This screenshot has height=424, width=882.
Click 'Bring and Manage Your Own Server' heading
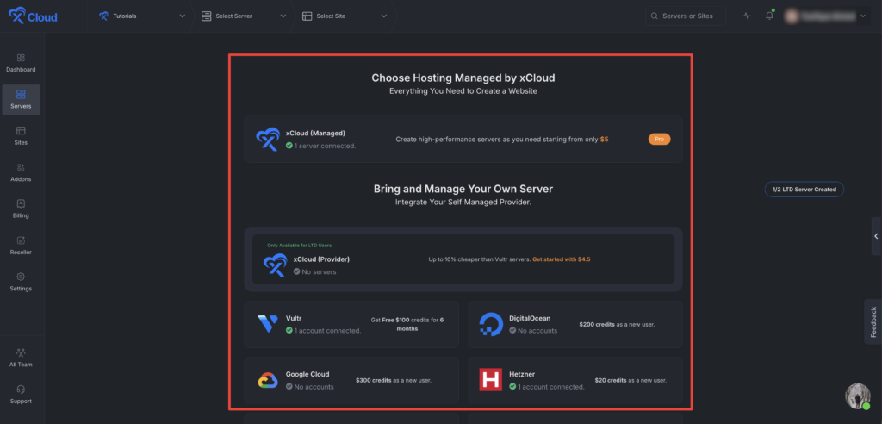coord(463,189)
